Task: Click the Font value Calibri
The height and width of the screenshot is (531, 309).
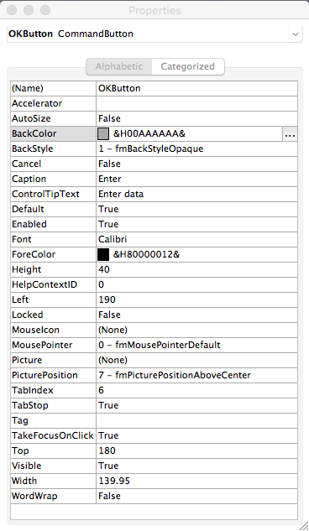Action: pos(196,239)
